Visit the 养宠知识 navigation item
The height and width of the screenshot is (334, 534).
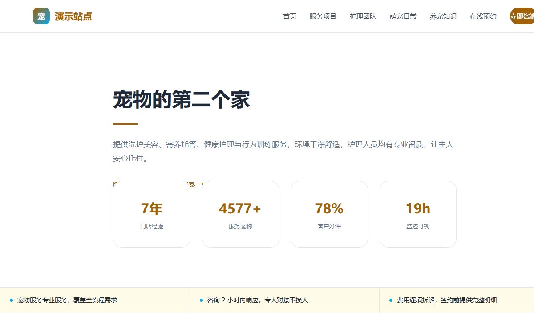[443, 16]
